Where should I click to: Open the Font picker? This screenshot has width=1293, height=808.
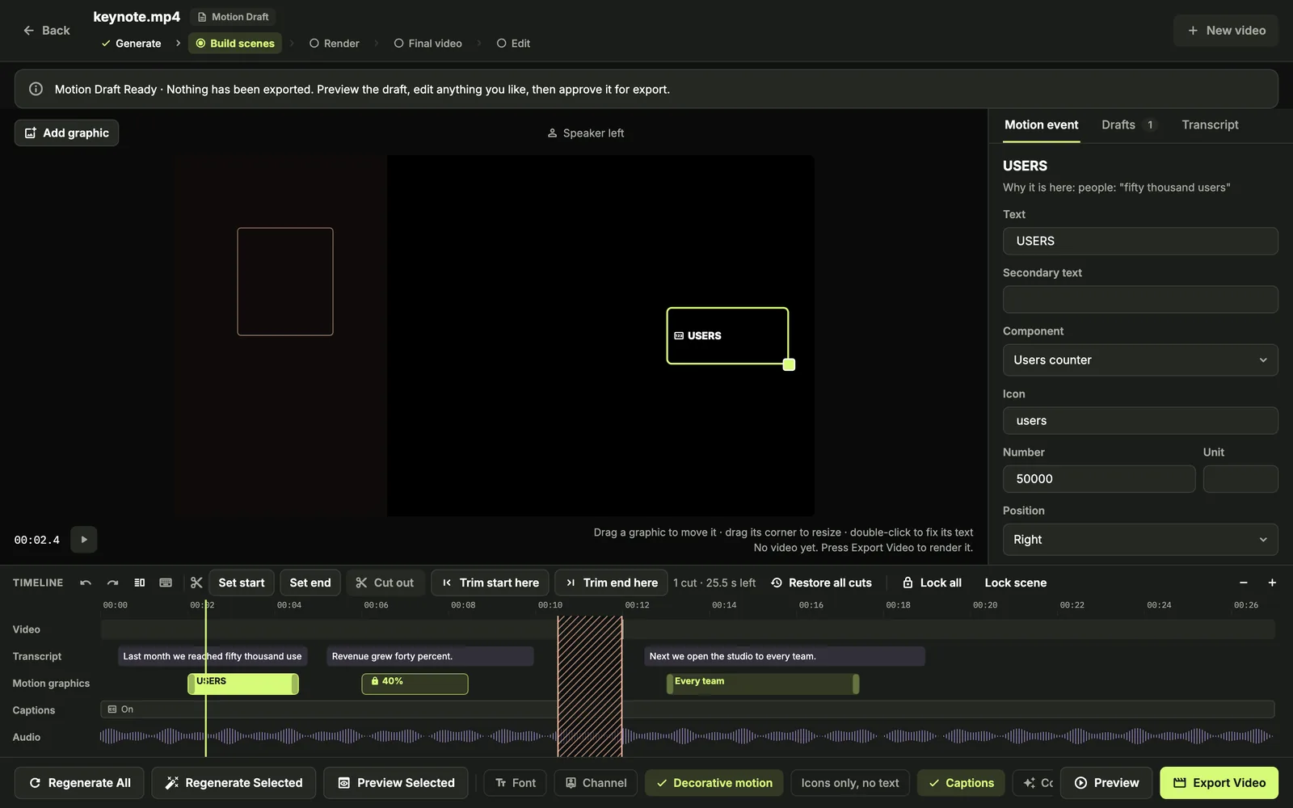coord(516,783)
